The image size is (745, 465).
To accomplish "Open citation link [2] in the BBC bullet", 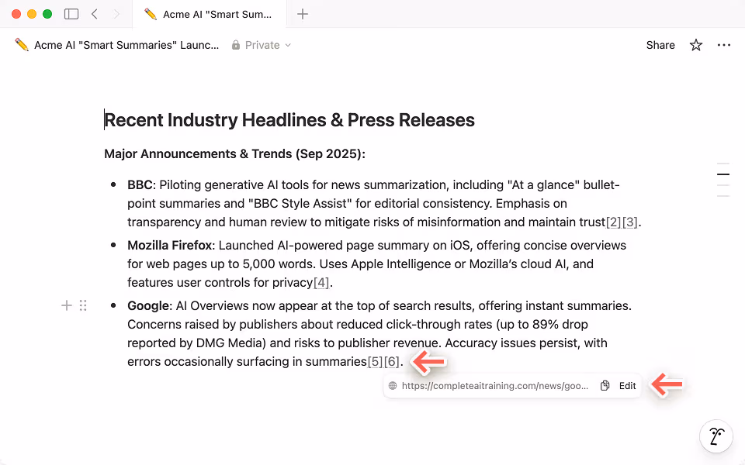I will click(x=614, y=222).
